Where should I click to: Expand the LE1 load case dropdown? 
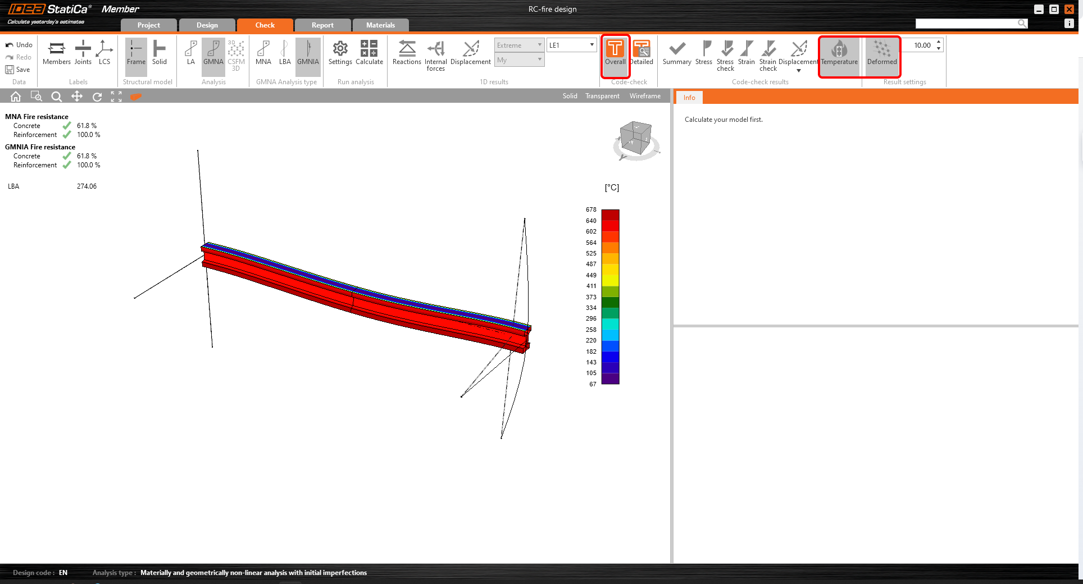[x=591, y=45]
